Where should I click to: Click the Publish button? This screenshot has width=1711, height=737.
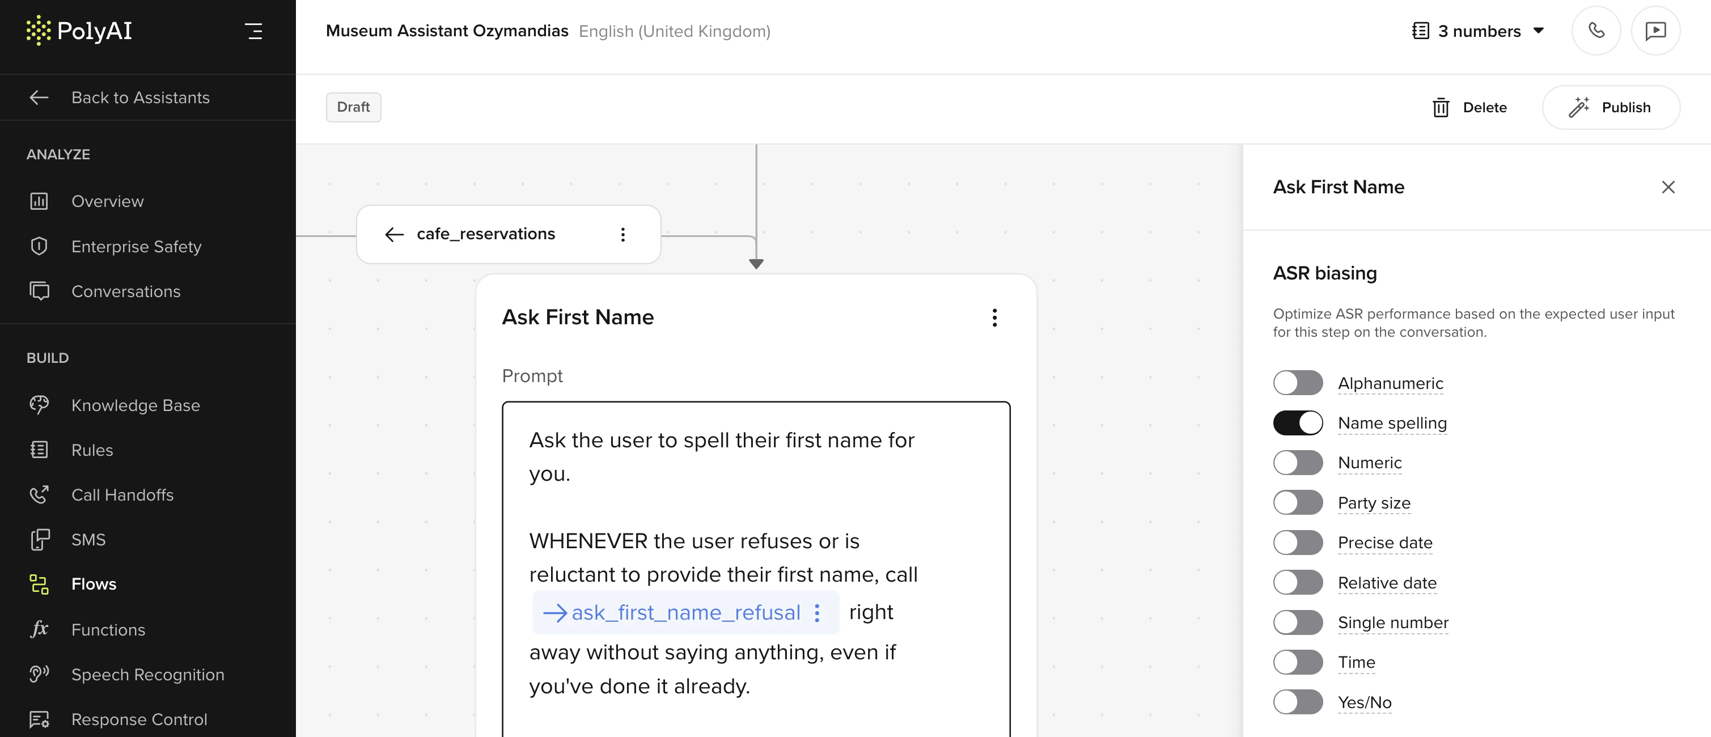[x=1611, y=108]
